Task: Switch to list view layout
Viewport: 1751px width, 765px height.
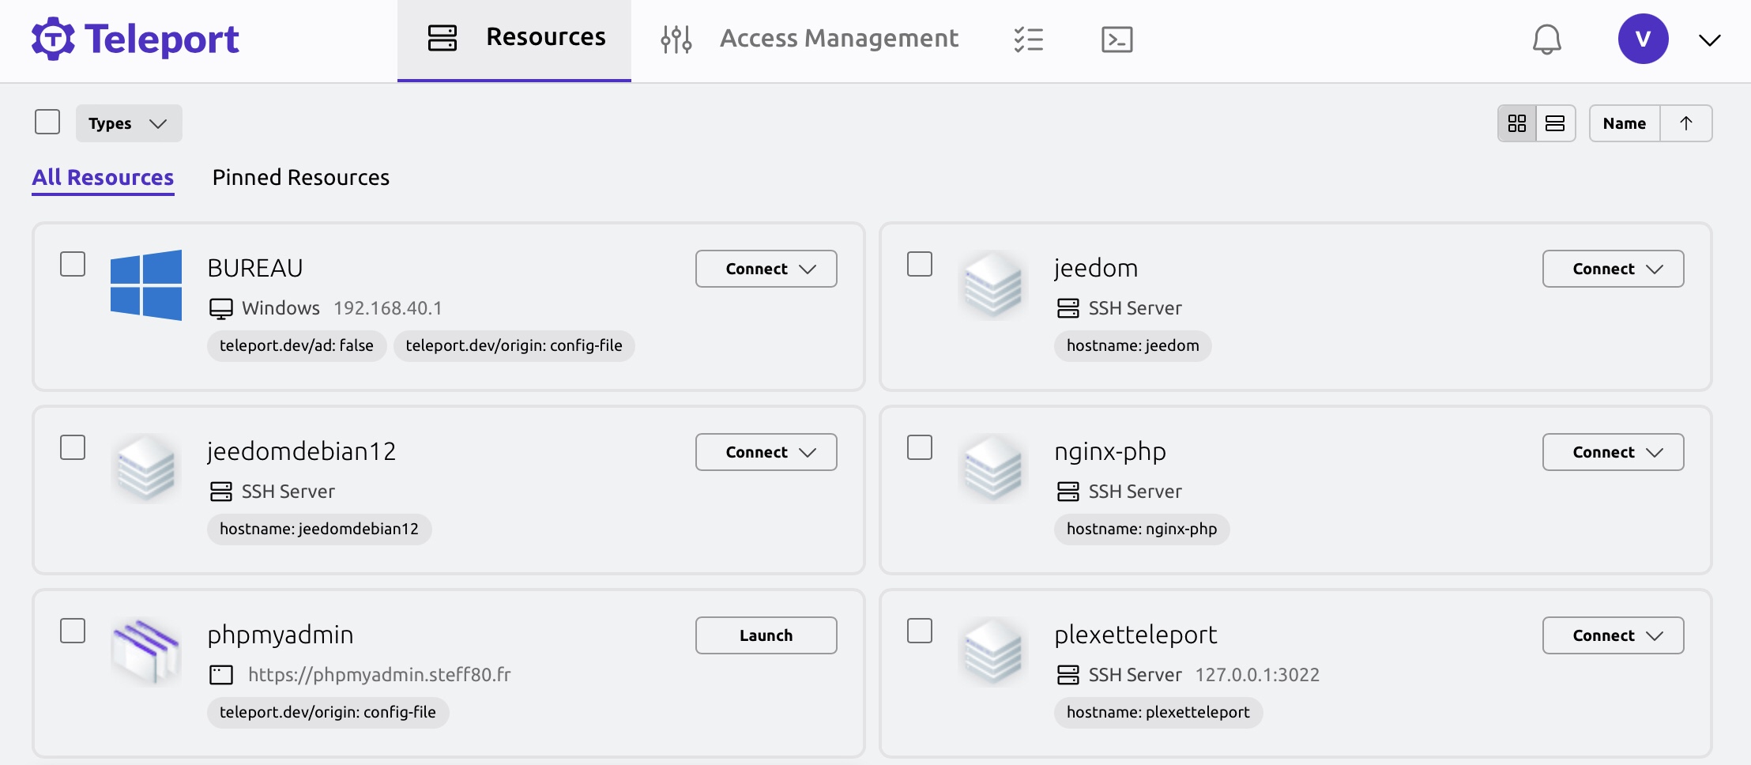Action: (1555, 123)
